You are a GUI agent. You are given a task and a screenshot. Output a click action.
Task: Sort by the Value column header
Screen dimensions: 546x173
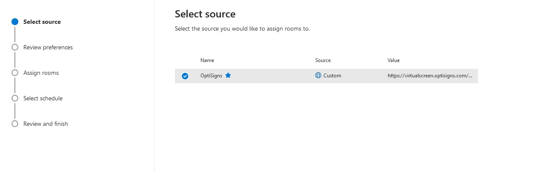tap(394, 60)
